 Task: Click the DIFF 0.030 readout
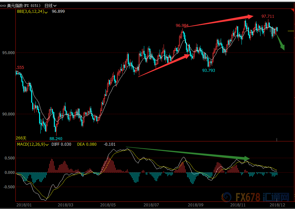61,144
